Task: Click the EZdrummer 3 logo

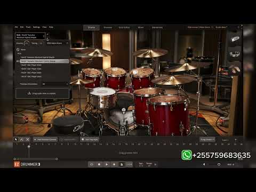Action: click(27, 164)
